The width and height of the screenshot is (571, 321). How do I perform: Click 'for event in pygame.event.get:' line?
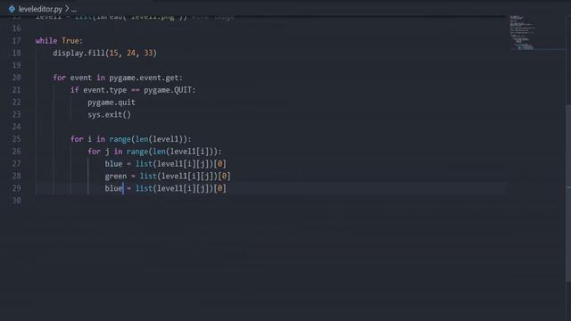tap(118, 78)
